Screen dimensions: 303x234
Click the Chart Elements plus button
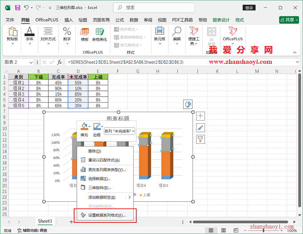point(201,116)
